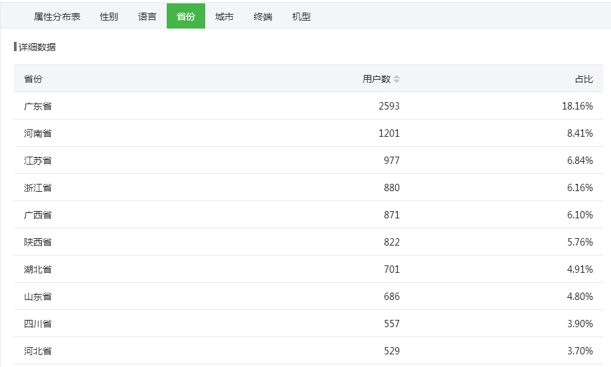The image size is (611, 367).
Task: Go to the 城市 tab
Action: tap(224, 17)
